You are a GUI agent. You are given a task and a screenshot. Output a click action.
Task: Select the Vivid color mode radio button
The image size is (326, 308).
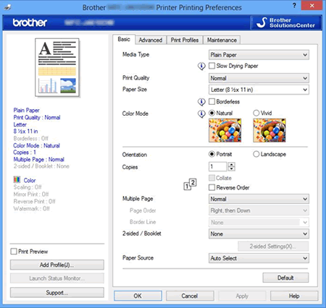tap(256, 113)
